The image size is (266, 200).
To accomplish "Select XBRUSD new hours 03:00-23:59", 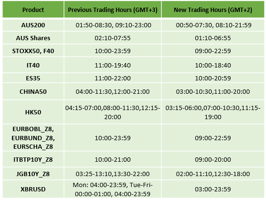I will (x=213, y=189).
